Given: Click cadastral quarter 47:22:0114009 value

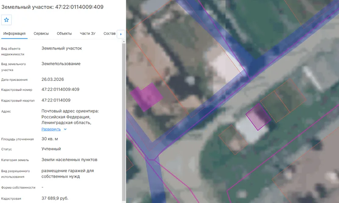Looking at the screenshot, I should (56, 100).
